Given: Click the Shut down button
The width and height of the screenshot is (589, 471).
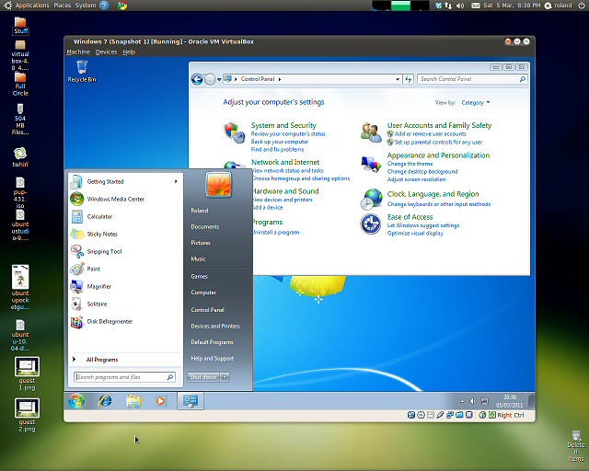Looking at the screenshot, I should click(x=202, y=377).
